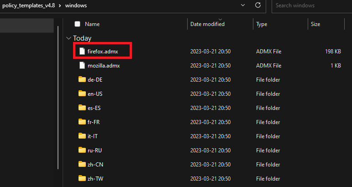The image size is (352, 187).
Task: Select the en-US folder name
Action: point(95,93)
